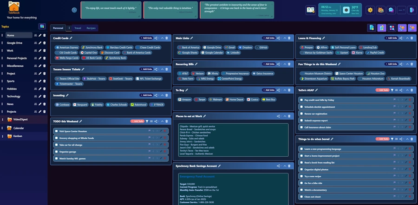This screenshot has height=205, width=418.
Task: Open share dropdown on Investing section
Action: pos(157,95)
